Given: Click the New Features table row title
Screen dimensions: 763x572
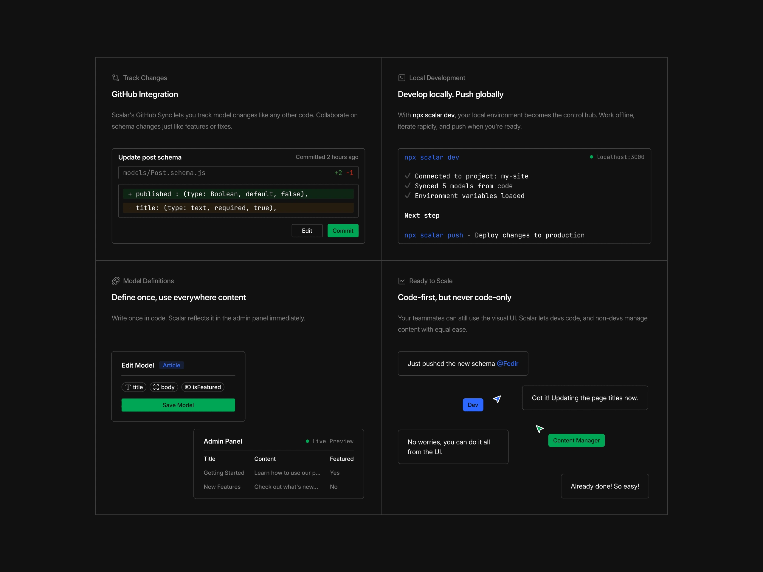Looking at the screenshot, I should [222, 486].
